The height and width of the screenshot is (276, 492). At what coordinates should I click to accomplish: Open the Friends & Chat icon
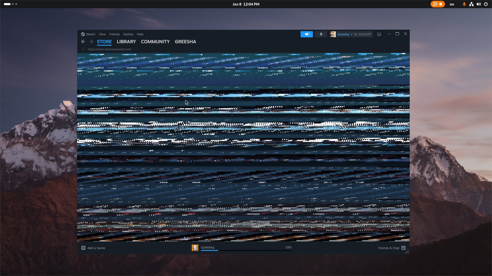coord(403,248)
